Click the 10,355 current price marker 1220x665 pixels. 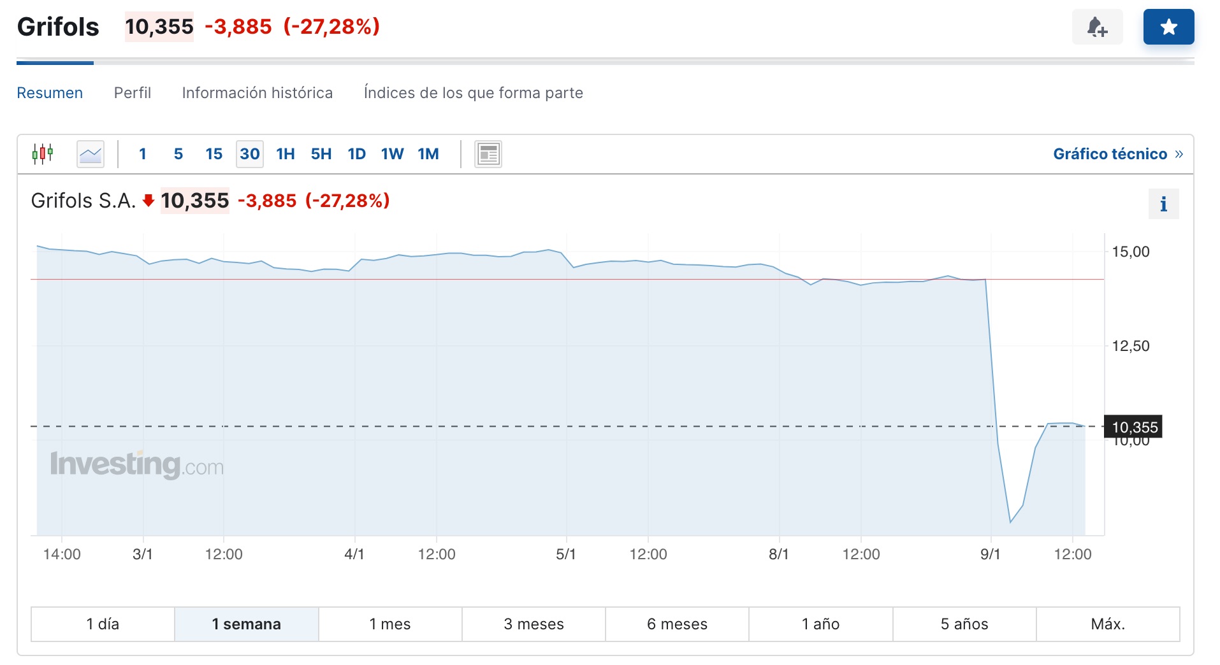coord(1134,427)
